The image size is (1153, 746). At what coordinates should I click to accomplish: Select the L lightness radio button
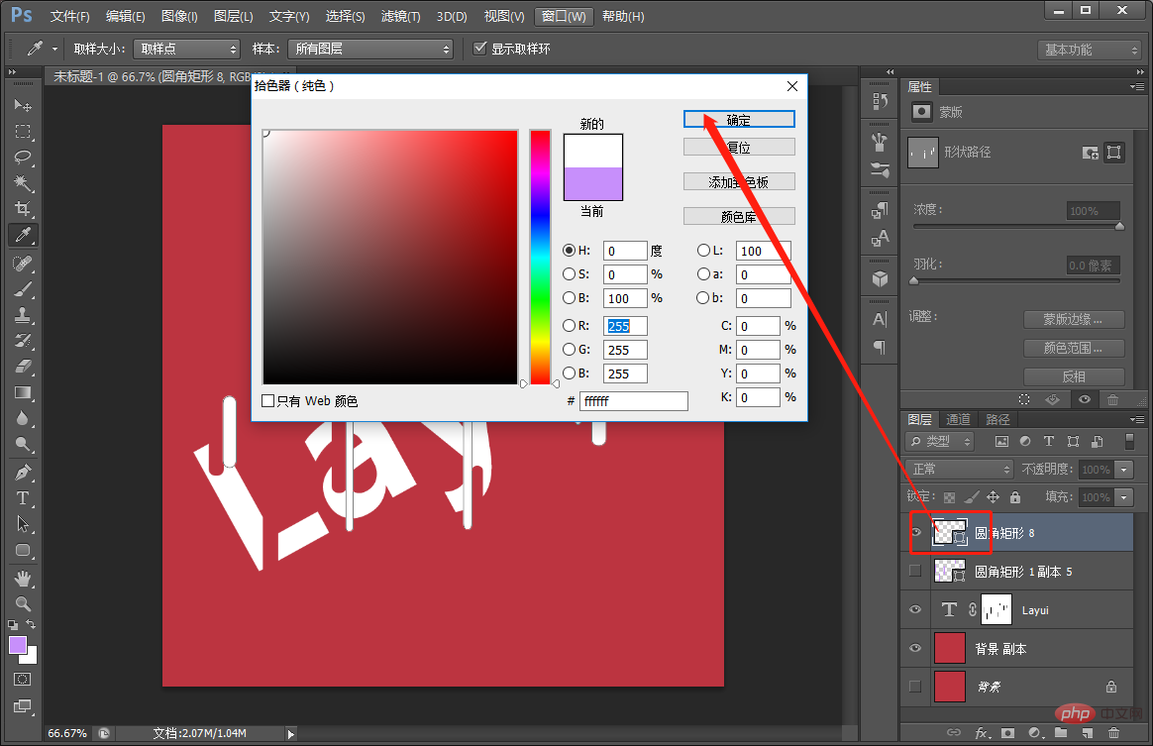coord(703,250)
